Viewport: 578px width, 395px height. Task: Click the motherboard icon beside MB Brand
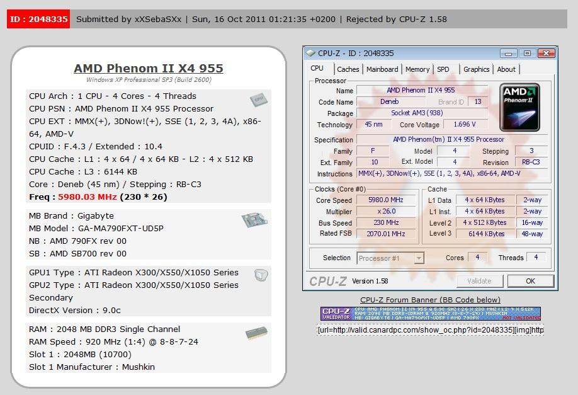pos(255,220)
